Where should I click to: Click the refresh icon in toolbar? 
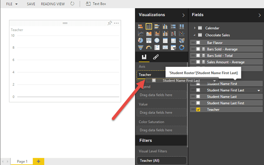73,4
